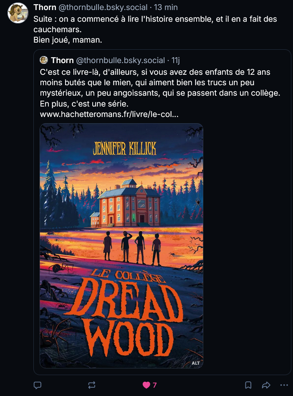Enlarge the Dread Wood book cover image
The height and width of the screenshot is (396, 293).
point(121,246)
